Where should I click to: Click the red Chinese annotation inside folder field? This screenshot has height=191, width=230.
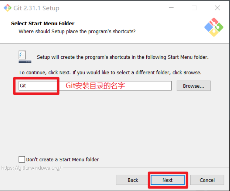95,85
